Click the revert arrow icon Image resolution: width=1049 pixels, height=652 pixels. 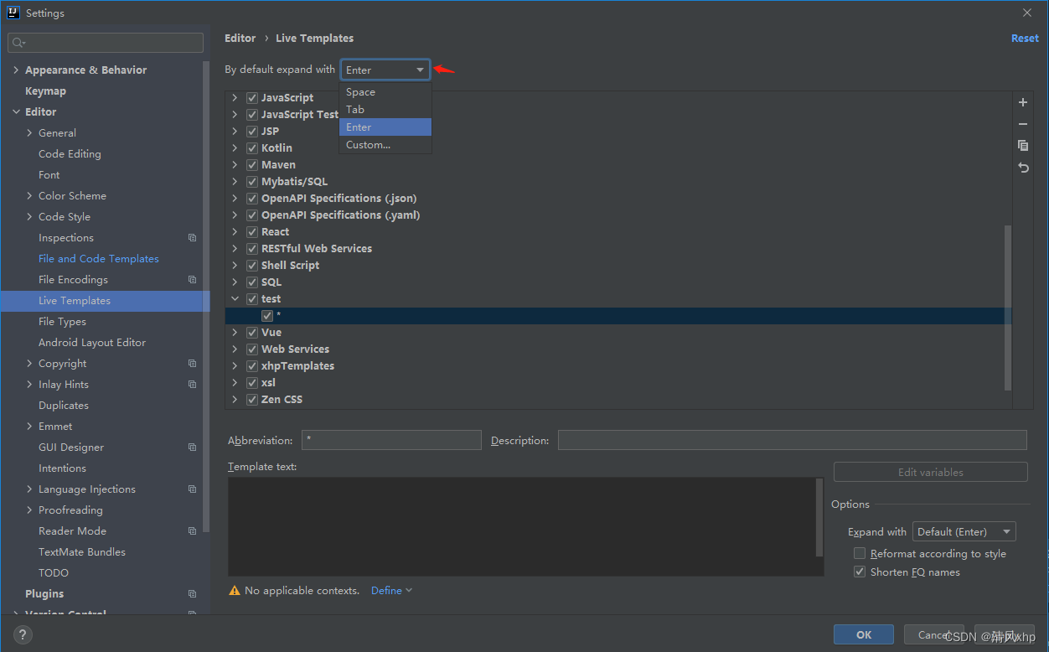coord(1023,168)
